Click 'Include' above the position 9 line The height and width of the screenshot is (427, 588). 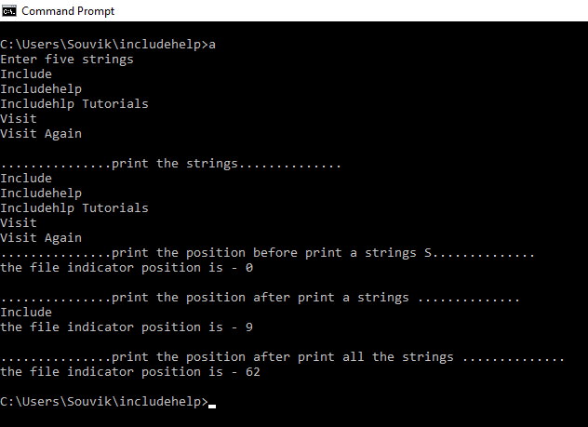click(26, 313)
